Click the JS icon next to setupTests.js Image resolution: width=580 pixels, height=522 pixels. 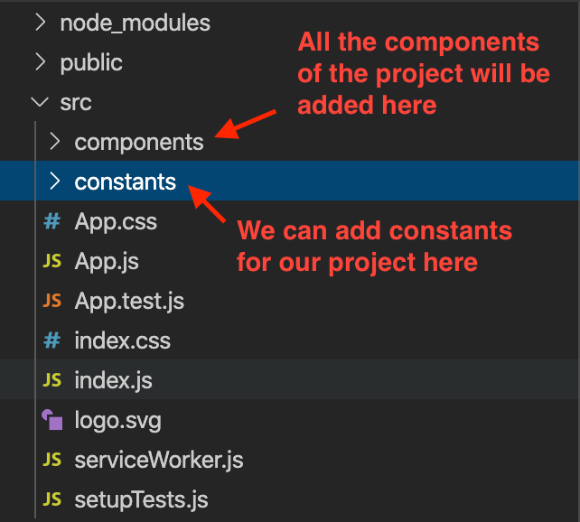52,500
